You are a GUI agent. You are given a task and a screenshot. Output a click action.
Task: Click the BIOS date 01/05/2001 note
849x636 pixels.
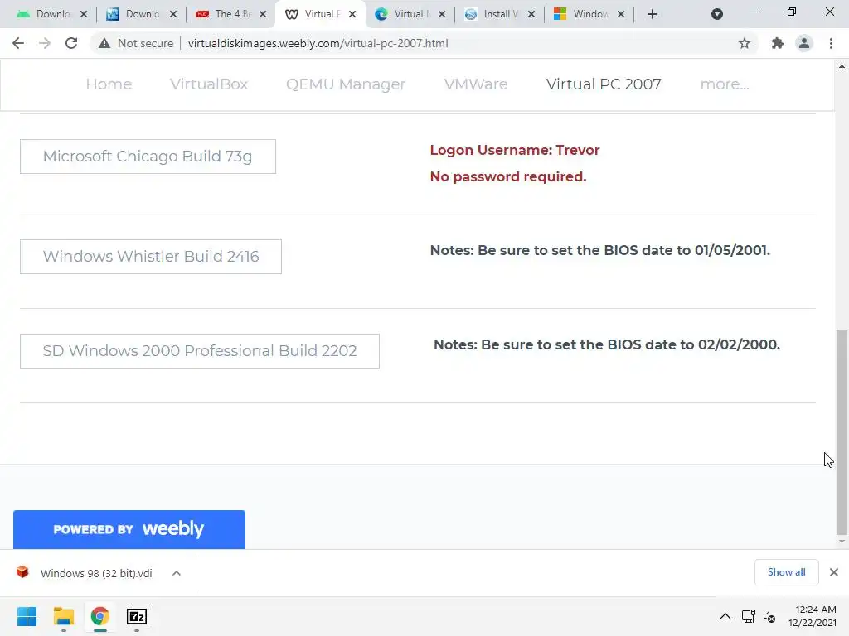[600, 250]
